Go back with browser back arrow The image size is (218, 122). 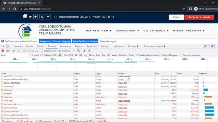point(4,9)
